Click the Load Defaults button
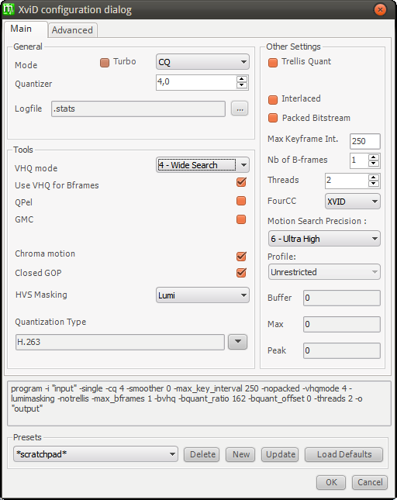Screen dimensions: 397x500 coord(343,454)
